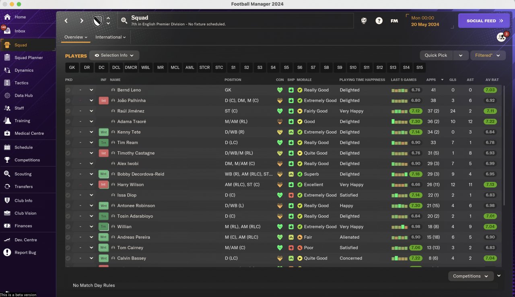515x297 pixels.
Task: Open the Finances section
Action: pyautogui.click(x=23, y=226)
